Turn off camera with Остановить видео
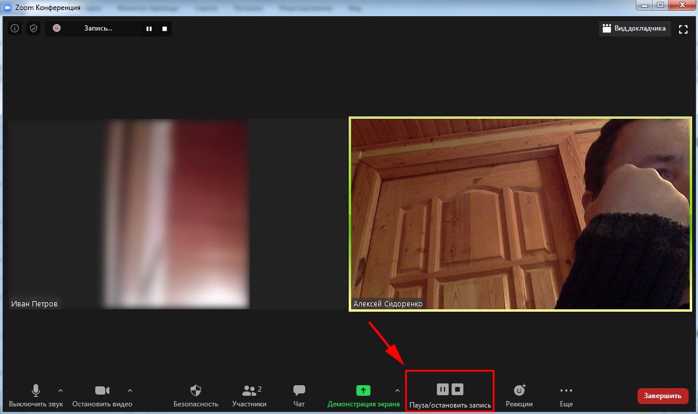The width and height of the screenshot is (698, 414). click(x=102, y=395)
